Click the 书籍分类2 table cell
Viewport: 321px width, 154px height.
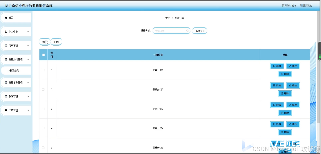(158, 90)
